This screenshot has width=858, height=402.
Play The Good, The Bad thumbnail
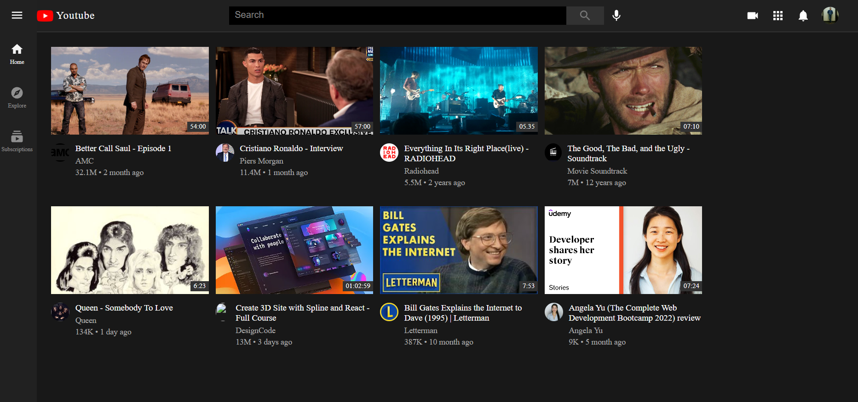[x=623, y=91]
